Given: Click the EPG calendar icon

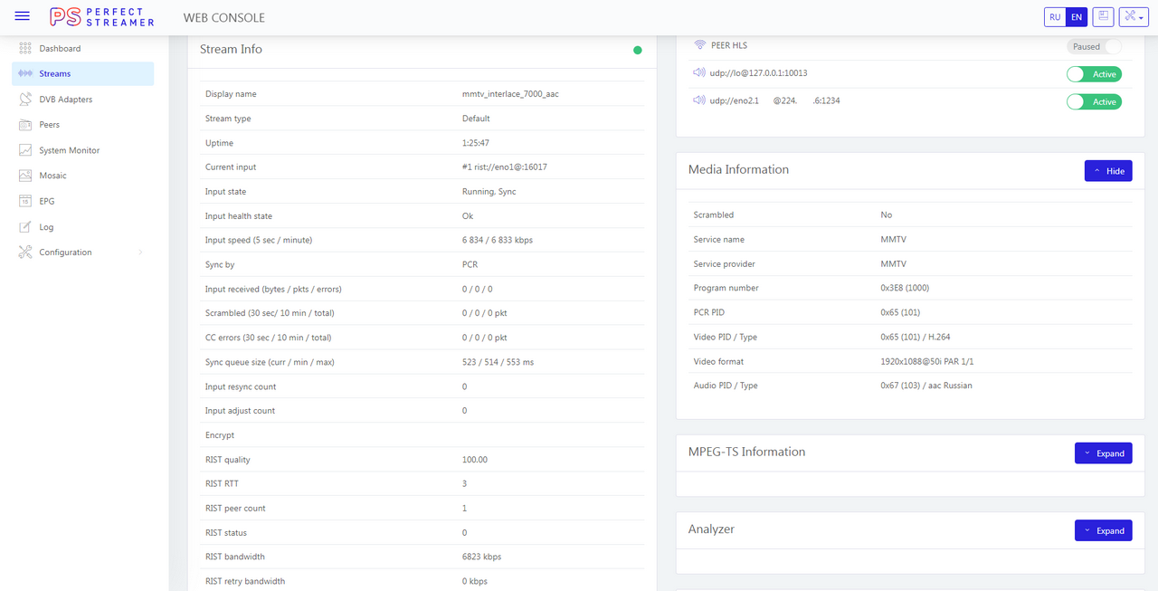Looking at the screenshot, I should click(x=25, y=201).
